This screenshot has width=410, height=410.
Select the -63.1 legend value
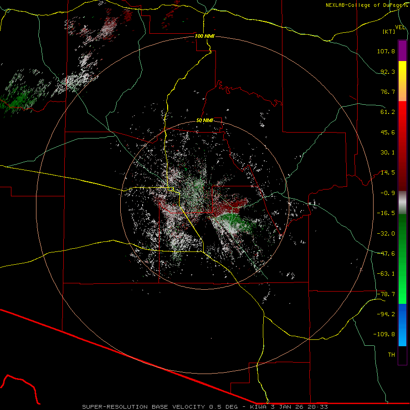[x=386, y=274]
